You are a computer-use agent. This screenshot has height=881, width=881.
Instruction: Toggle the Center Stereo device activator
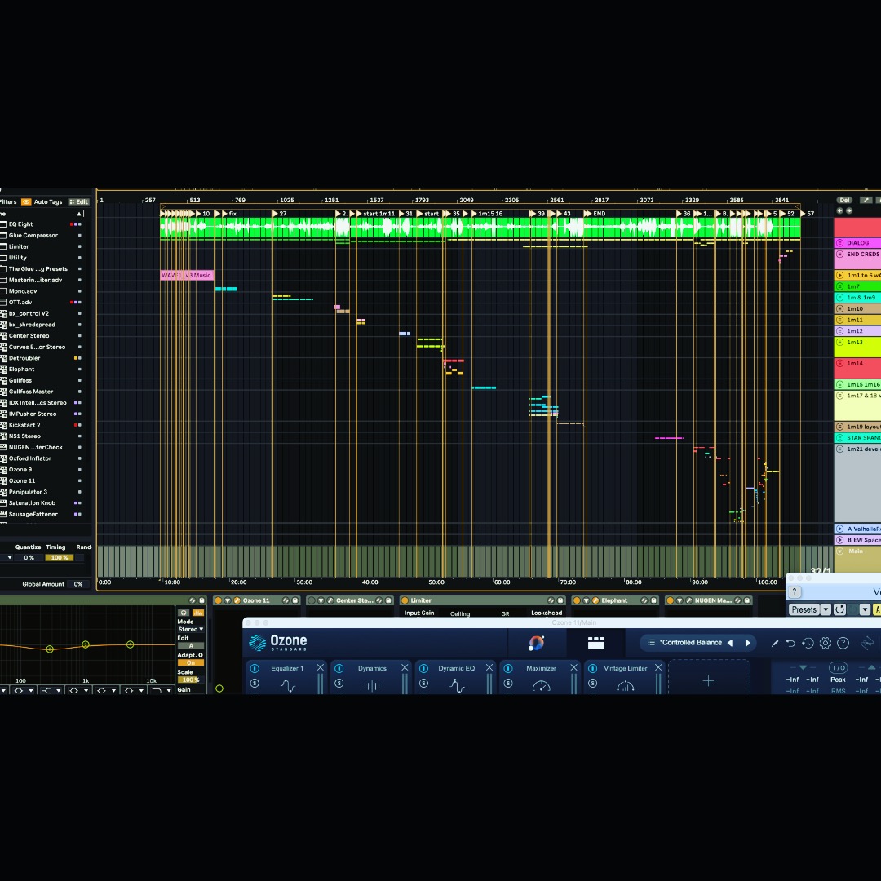312,600
